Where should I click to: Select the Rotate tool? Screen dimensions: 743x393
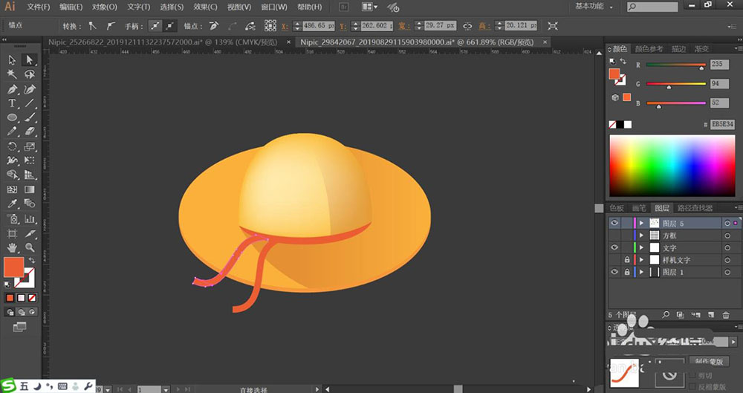[12, 146]
